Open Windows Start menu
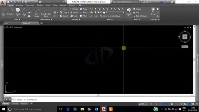The height and width of the screenshot is (112, 199). (3, 109)
